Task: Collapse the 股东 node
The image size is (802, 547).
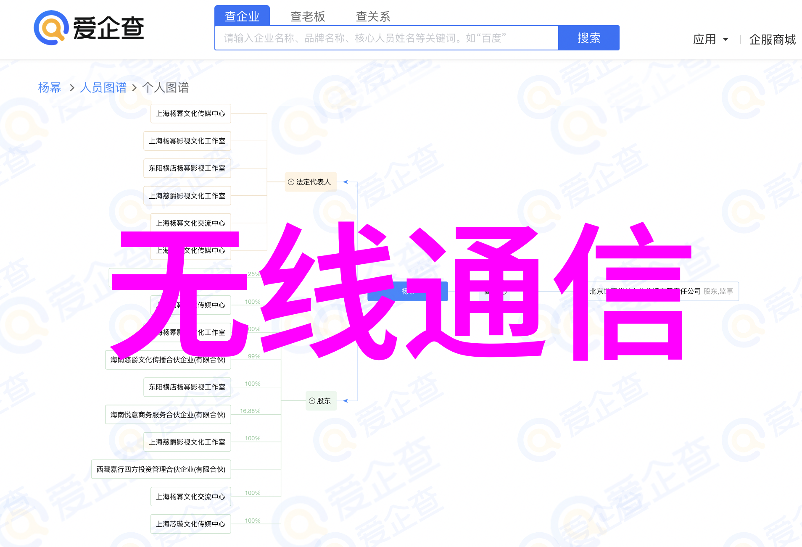Action: pyautogui.click(x=312, y=401)
